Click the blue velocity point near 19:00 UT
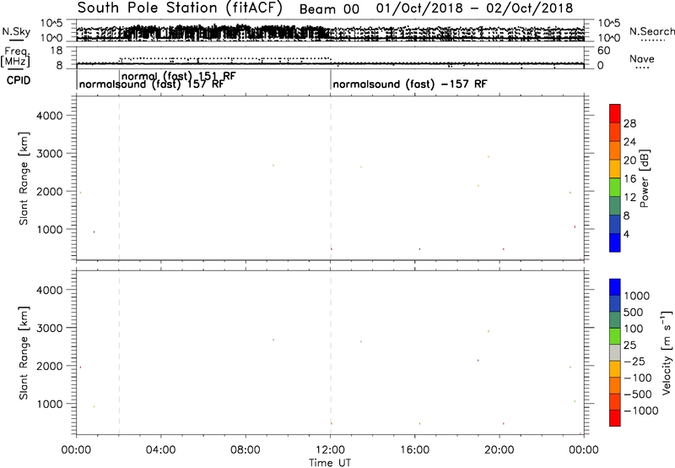This screenshot has width=675, height=468. (x=478, y=360)
